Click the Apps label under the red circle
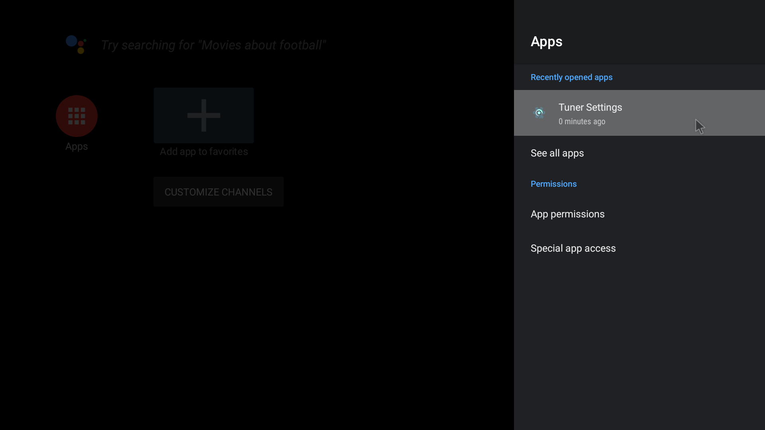This screenshot has height=430, width=765. tap(76, 147)
